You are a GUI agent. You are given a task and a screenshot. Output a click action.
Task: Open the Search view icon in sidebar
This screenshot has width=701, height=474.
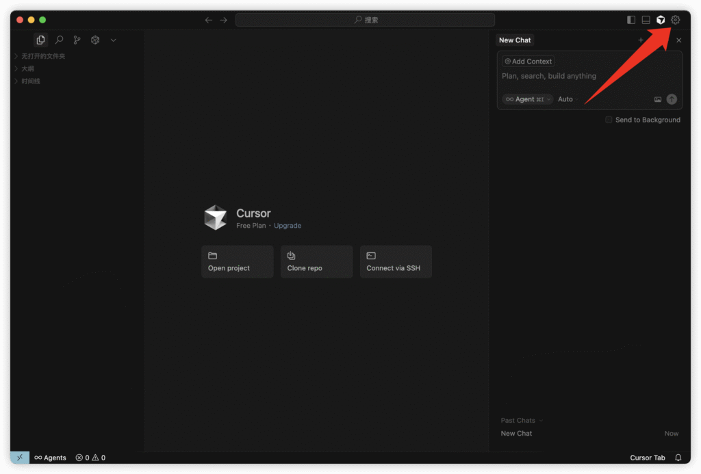[x=60, y=40]
